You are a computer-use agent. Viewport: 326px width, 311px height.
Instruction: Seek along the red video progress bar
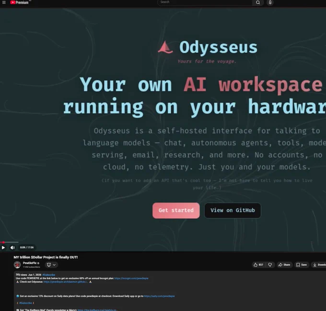point(9,242)
